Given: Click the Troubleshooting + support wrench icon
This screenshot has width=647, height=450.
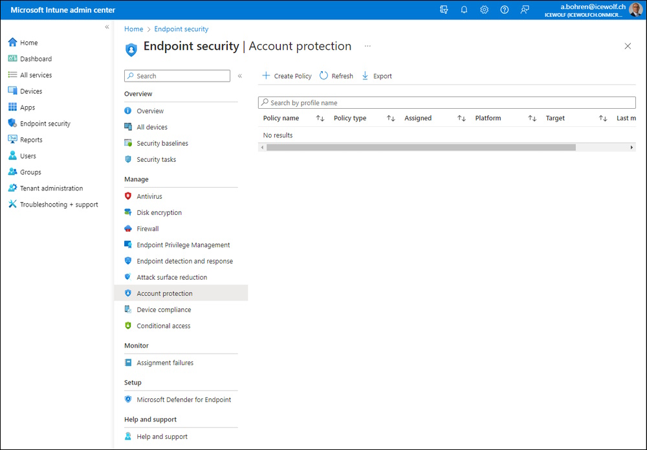Looking at the screenshot, I should tap(12, 204).
